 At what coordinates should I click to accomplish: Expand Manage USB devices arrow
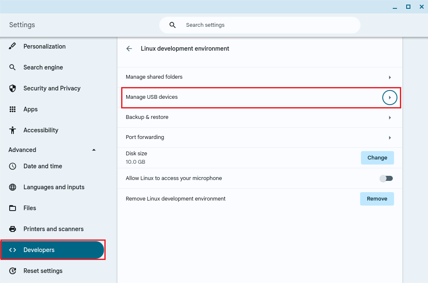click(x=389, y=98)
